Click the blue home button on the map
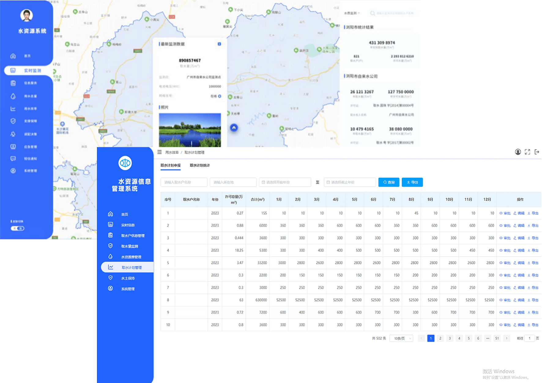This screenshot has width=542, height=383. click(234, 128)
